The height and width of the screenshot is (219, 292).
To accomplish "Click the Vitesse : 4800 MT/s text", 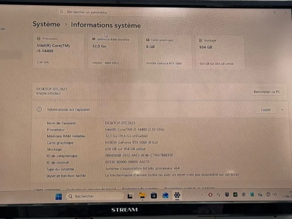I will click(106, 62).
